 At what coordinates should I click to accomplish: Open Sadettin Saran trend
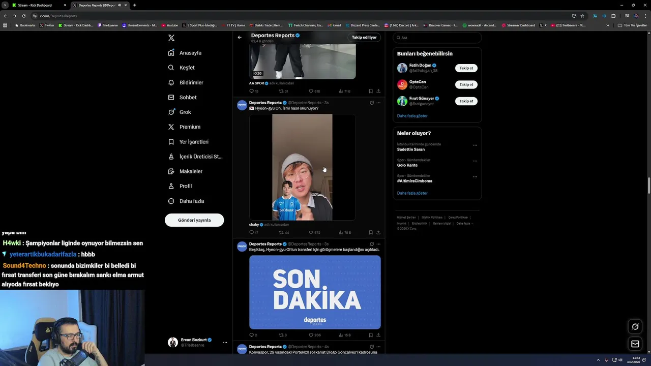point(411,149)
